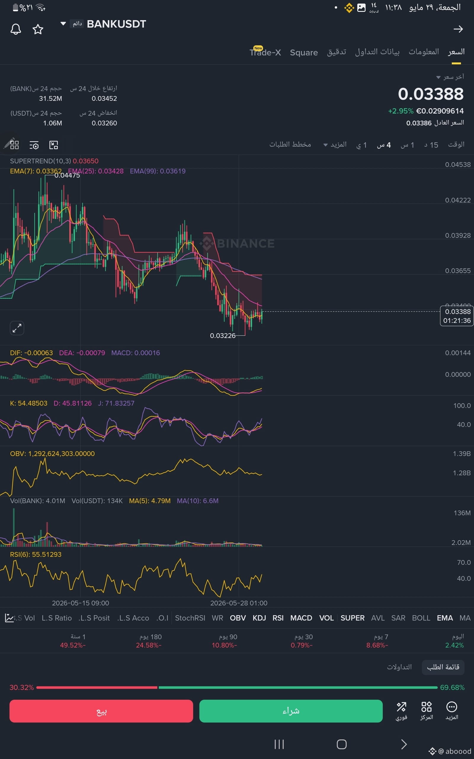Select the قائمة الطلب order book tab
The image size is (474, 759).
click(x=443, y=667)
